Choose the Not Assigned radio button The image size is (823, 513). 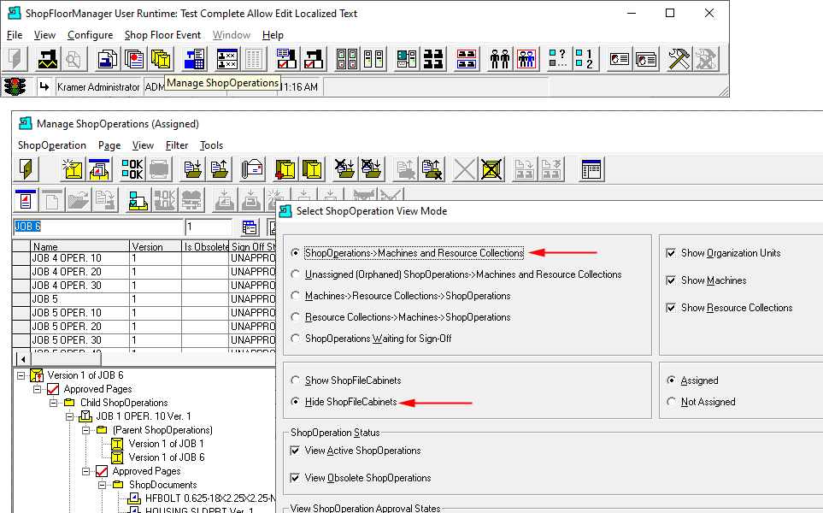(672, 402)
